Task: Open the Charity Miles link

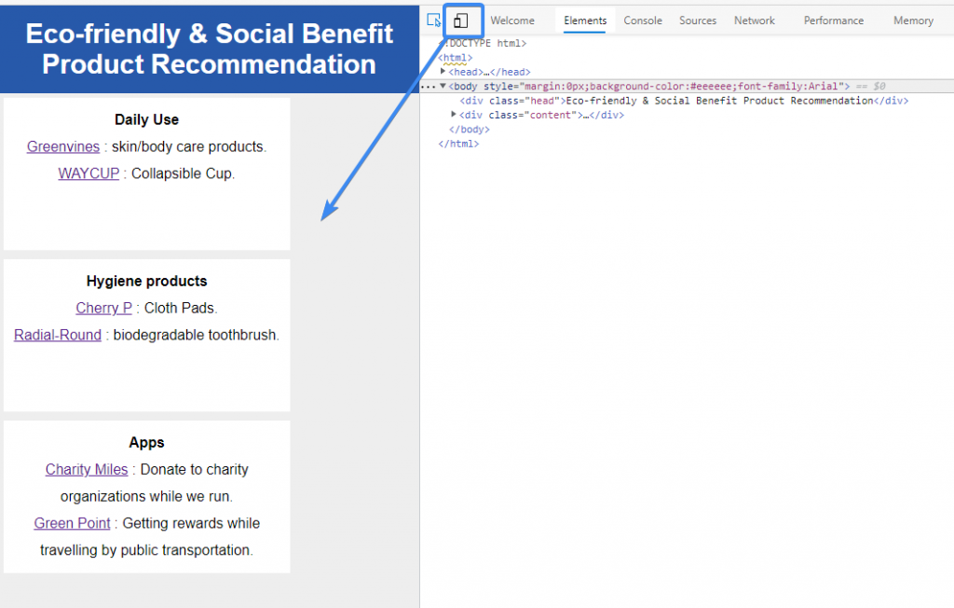Action: (x=87, y=470)
